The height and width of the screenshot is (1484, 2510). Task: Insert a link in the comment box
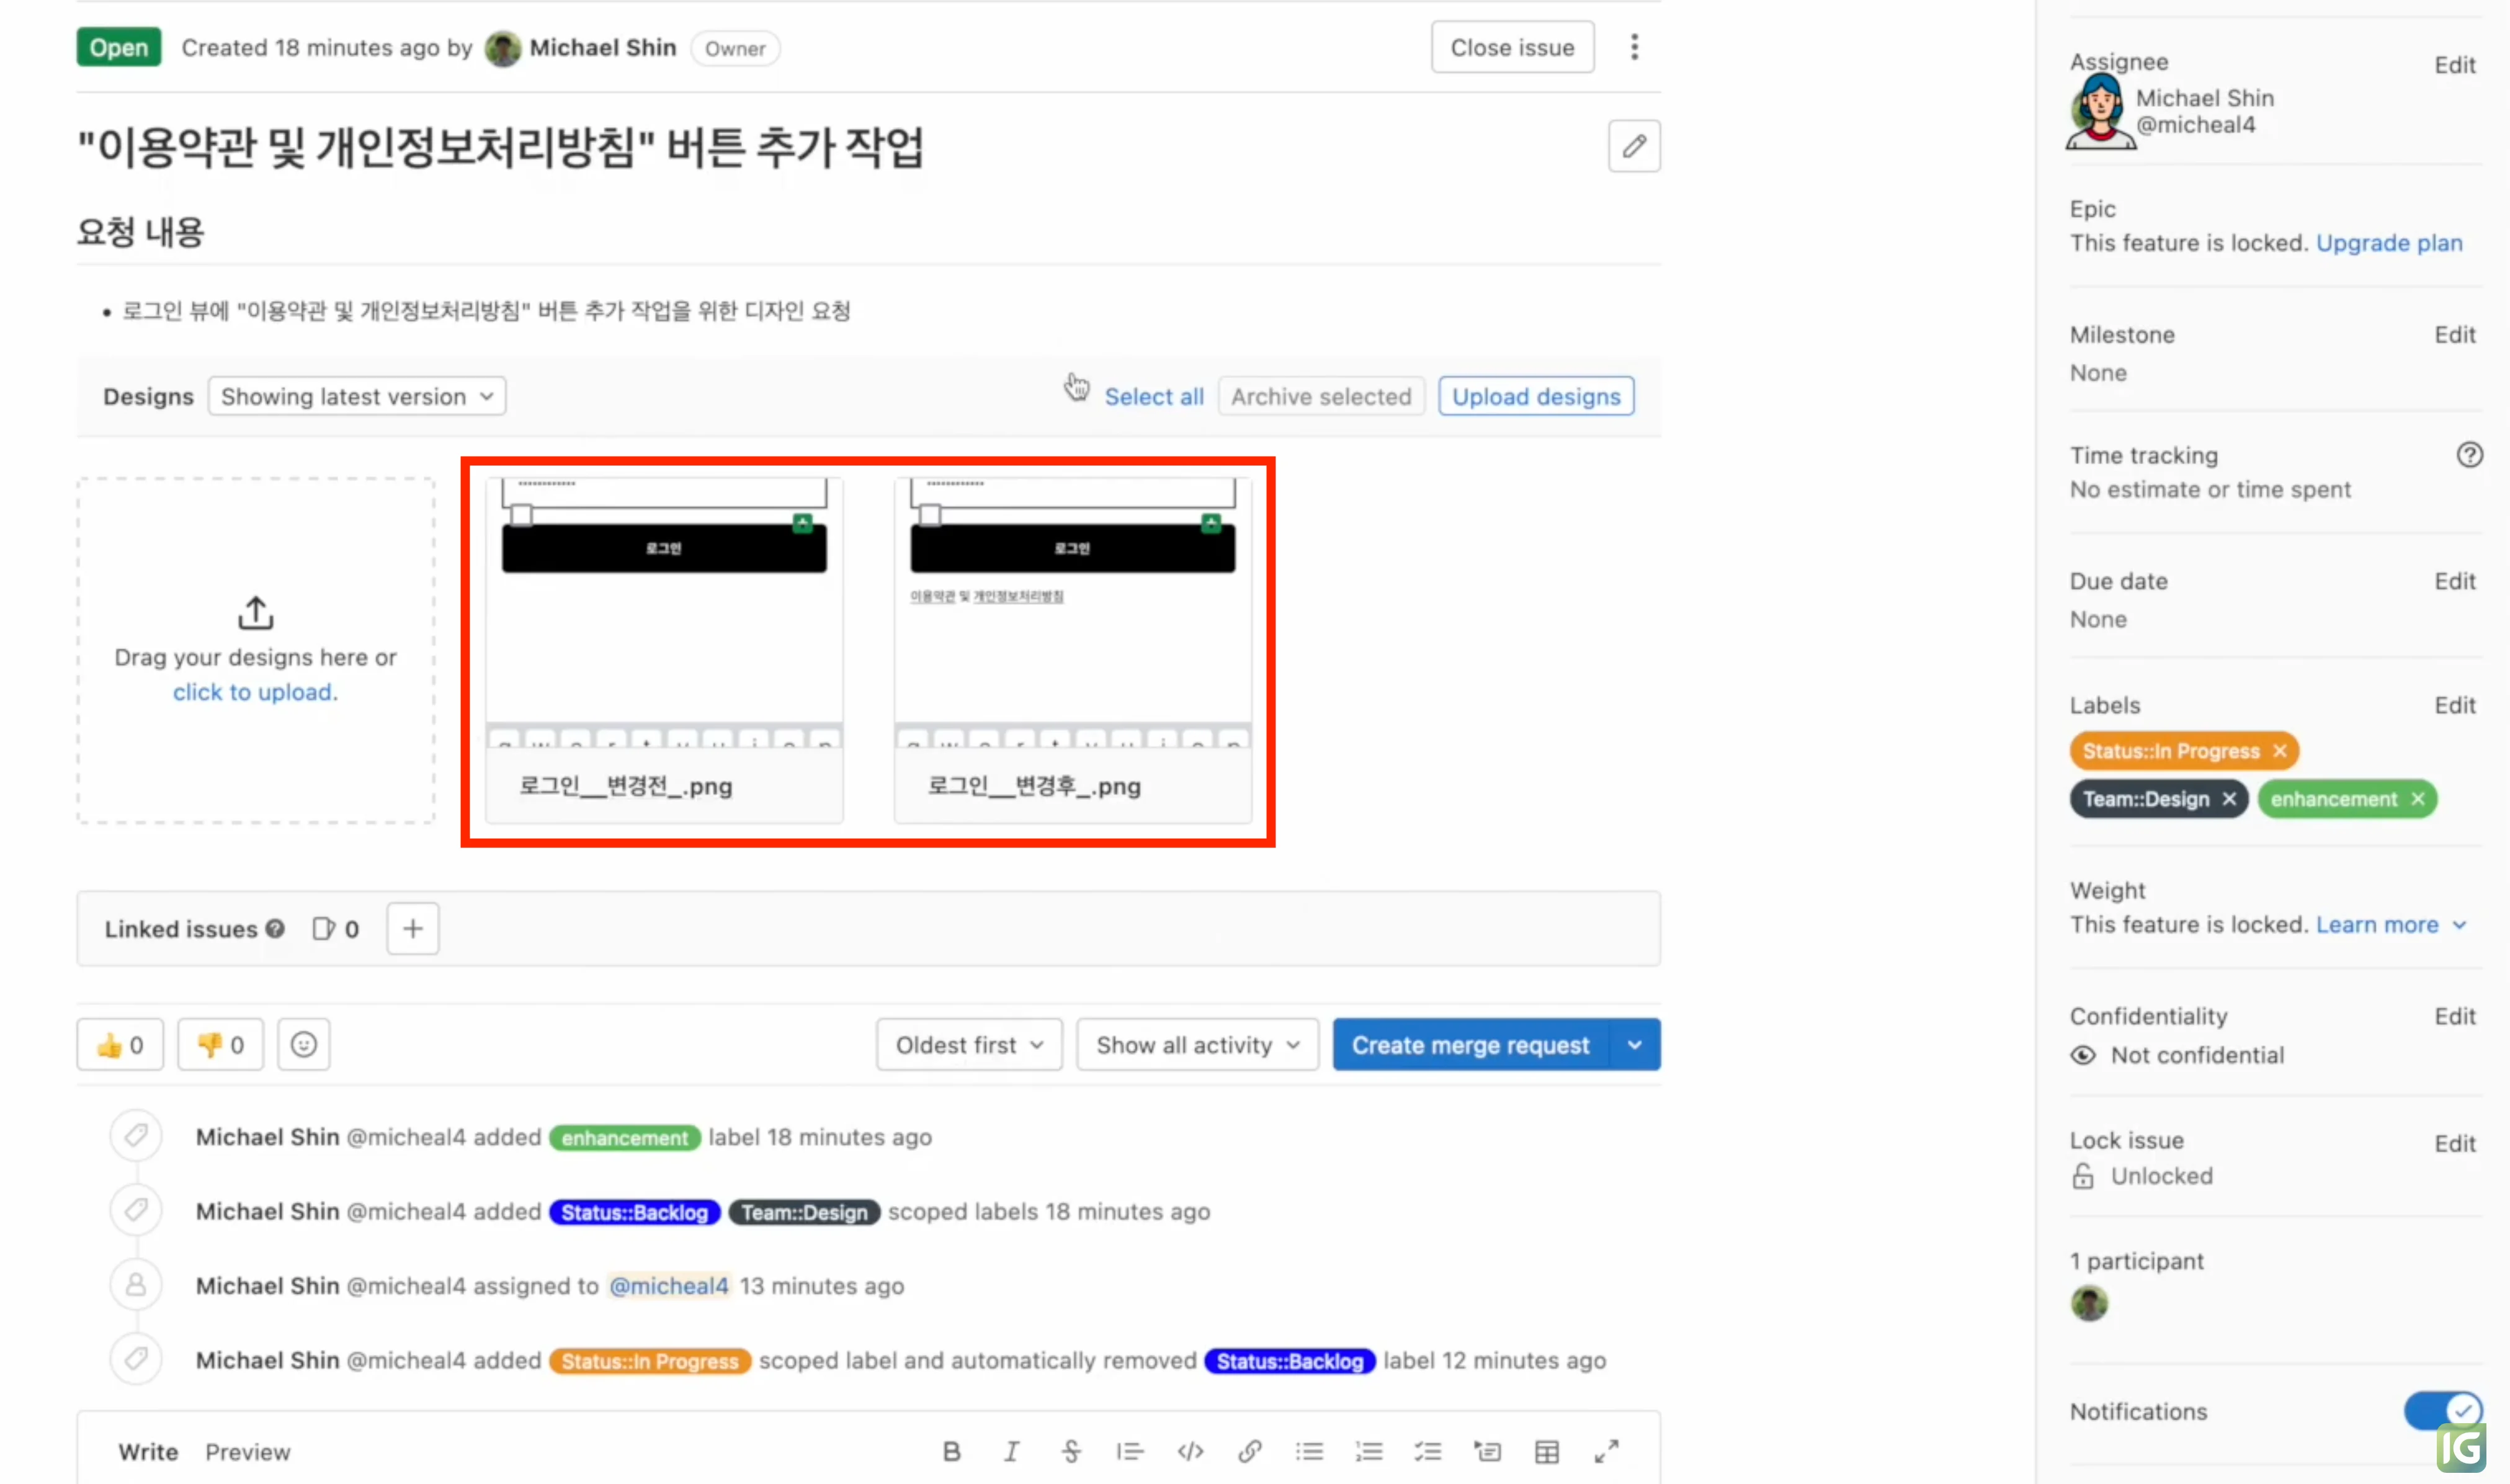tap(1250, 1451)
